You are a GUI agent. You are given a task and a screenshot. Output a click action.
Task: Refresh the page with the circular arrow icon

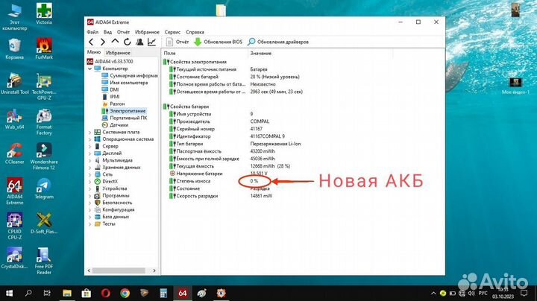[127, 42]
